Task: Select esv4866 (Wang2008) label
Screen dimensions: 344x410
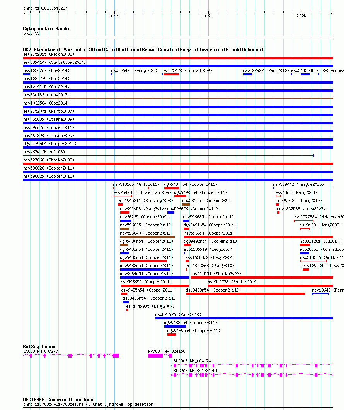Action: click(296, 192)
